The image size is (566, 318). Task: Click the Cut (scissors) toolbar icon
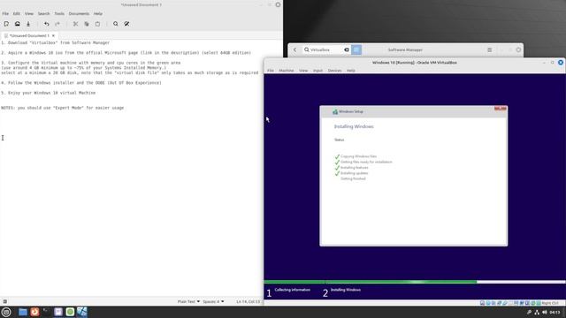pyautogui.click(x=75, y=24)
